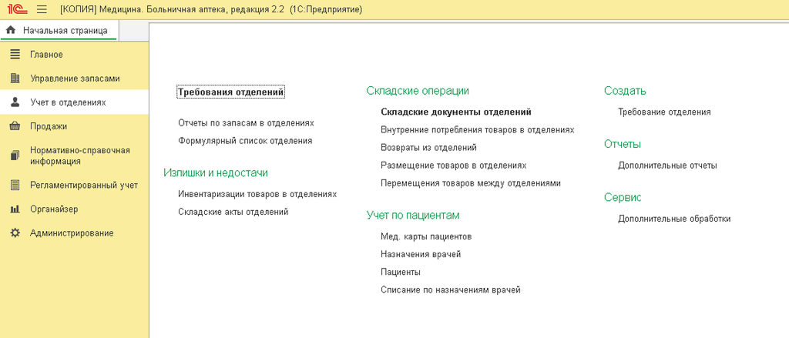Open Дополнительные отчеты under Отчеты
Screen dimensions: 789x338
[667, 166]
